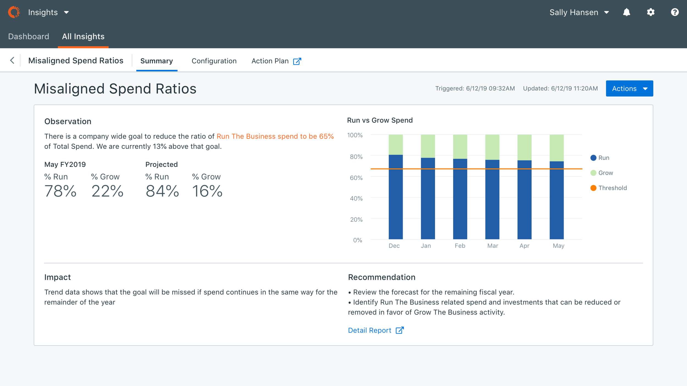Go back using the left chevron
687x386 pixels.
pos(12,60)
